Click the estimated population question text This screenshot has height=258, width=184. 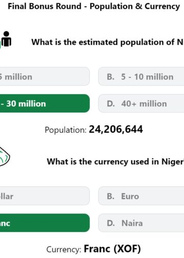108,42
